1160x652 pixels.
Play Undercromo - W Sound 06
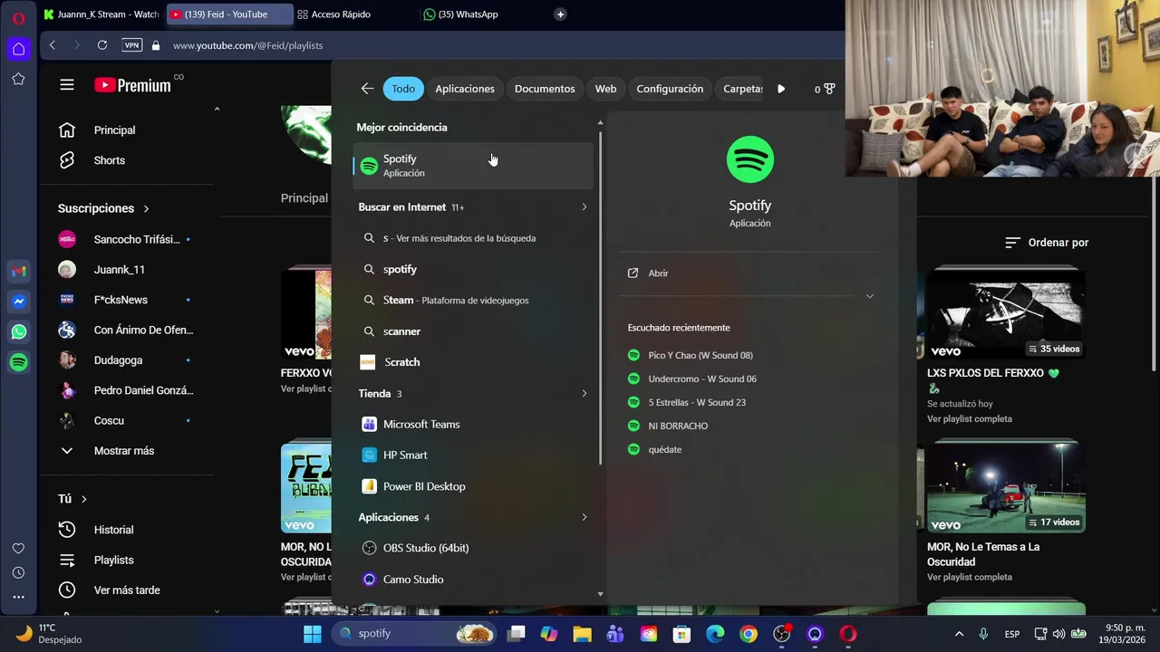[701, 379]
